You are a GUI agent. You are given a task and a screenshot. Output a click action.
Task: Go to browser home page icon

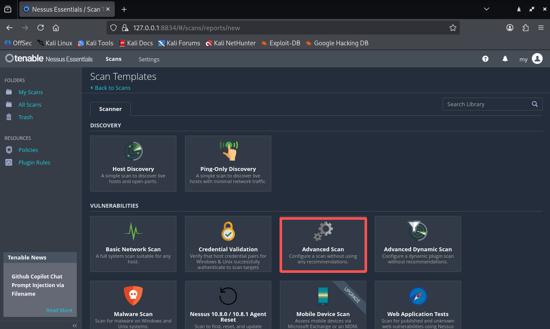coord(56,28)
